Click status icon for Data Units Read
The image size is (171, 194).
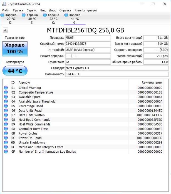click(x=6, y=110)
